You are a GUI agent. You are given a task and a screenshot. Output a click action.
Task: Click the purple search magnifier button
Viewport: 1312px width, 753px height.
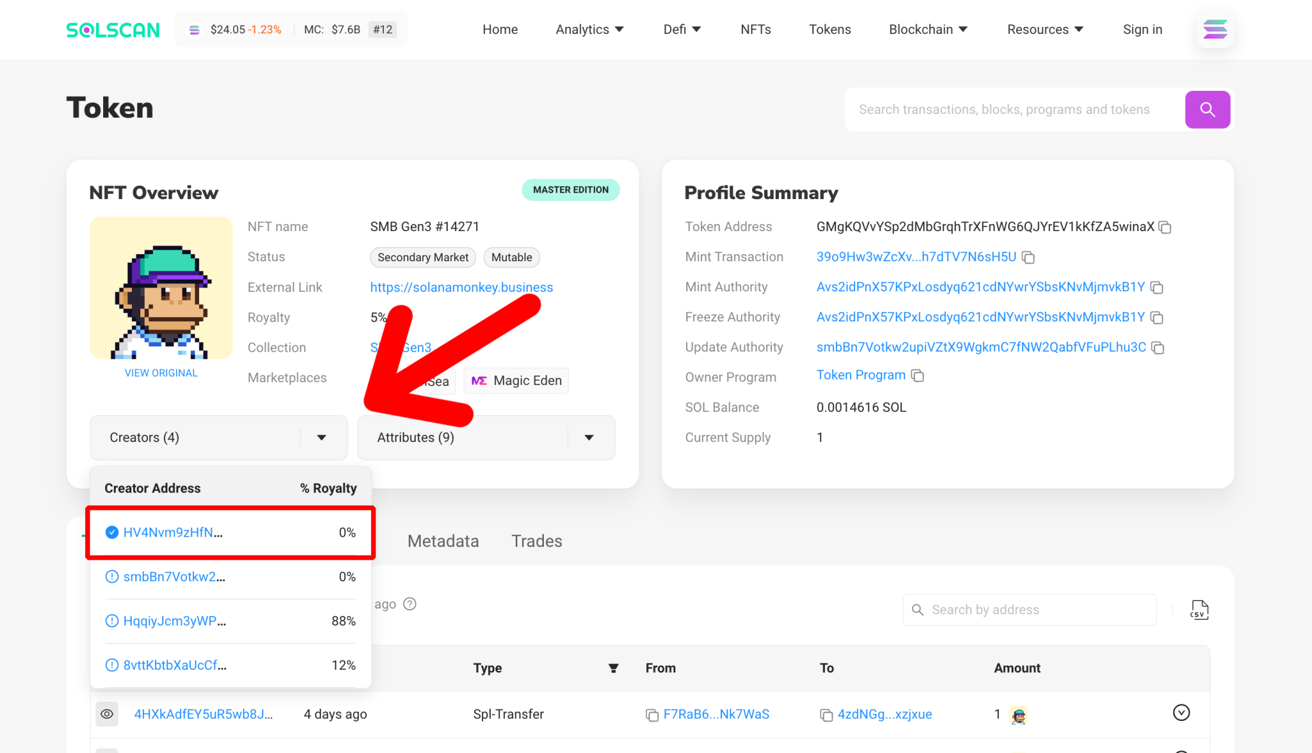(1207, 109)
